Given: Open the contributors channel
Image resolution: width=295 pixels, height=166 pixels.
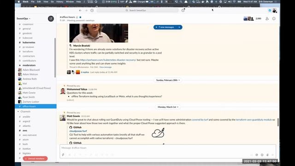Looking at the screenshot, I should tap(29, 60).
